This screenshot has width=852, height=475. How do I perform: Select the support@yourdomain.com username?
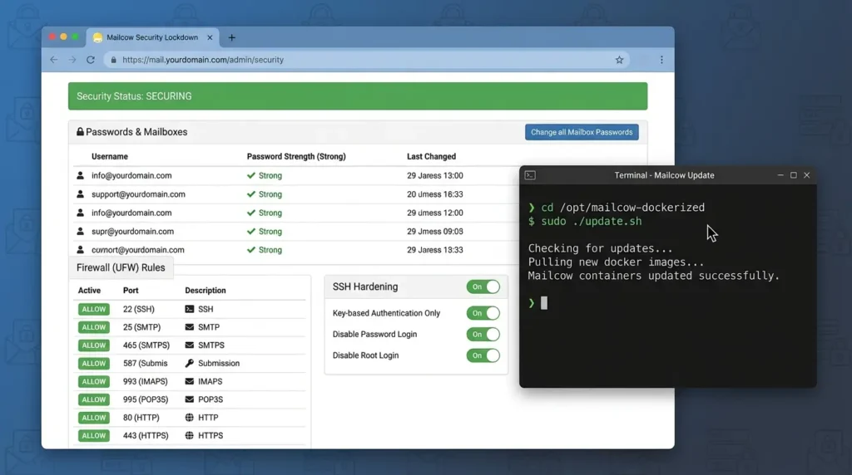(x=138, y=194)
